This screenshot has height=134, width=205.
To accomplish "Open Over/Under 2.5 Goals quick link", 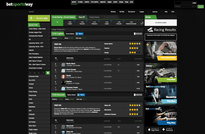I will (x=39, y=68).
